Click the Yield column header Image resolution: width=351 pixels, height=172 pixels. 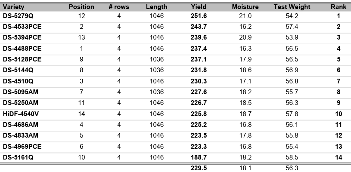coord(199,7)
